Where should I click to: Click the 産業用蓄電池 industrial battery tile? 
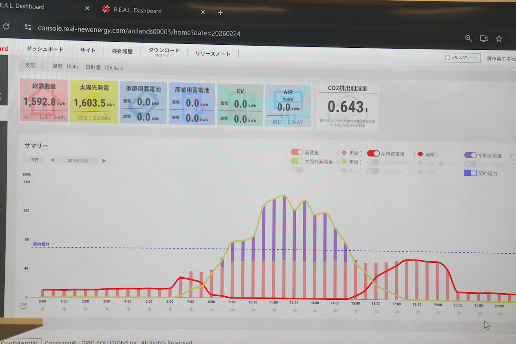point(192,104)
